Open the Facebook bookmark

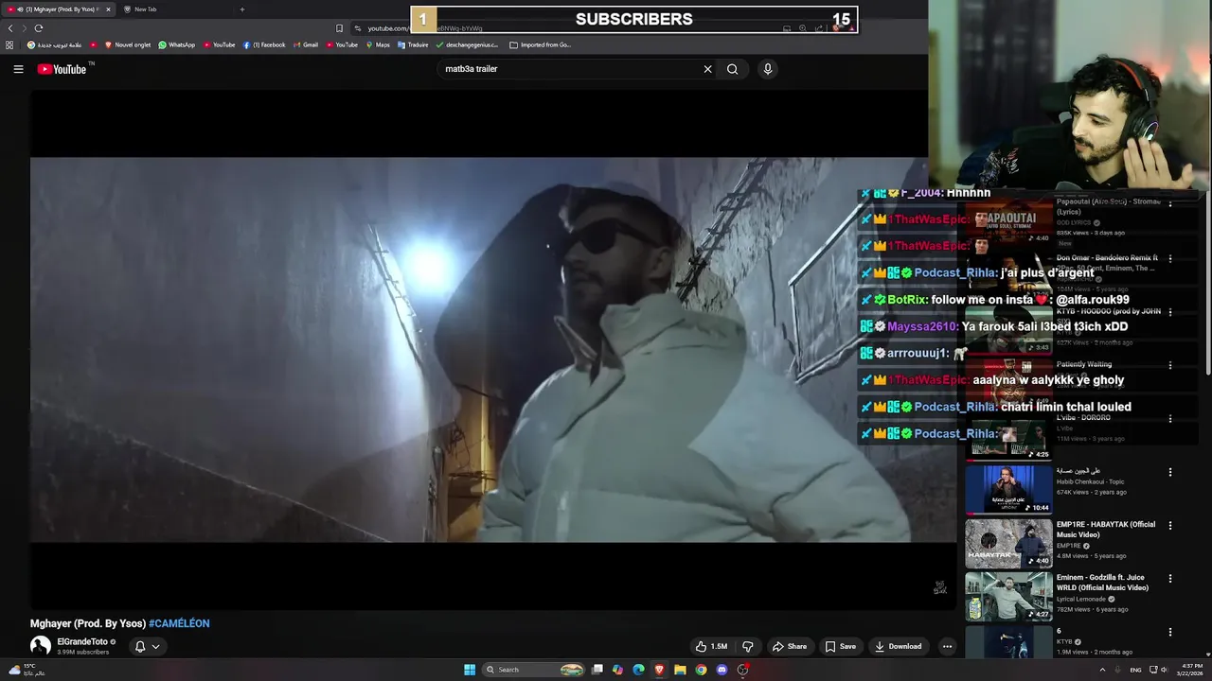264,44
